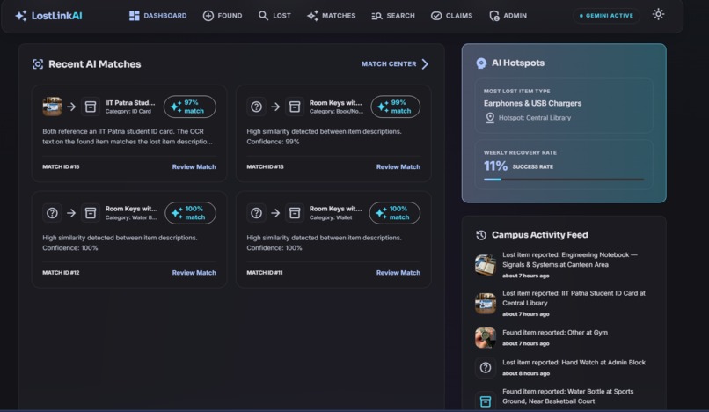Click question mark icon in Match #12 card
The height and width of the screenshot is (412, 709).
[x=52, y=213]
